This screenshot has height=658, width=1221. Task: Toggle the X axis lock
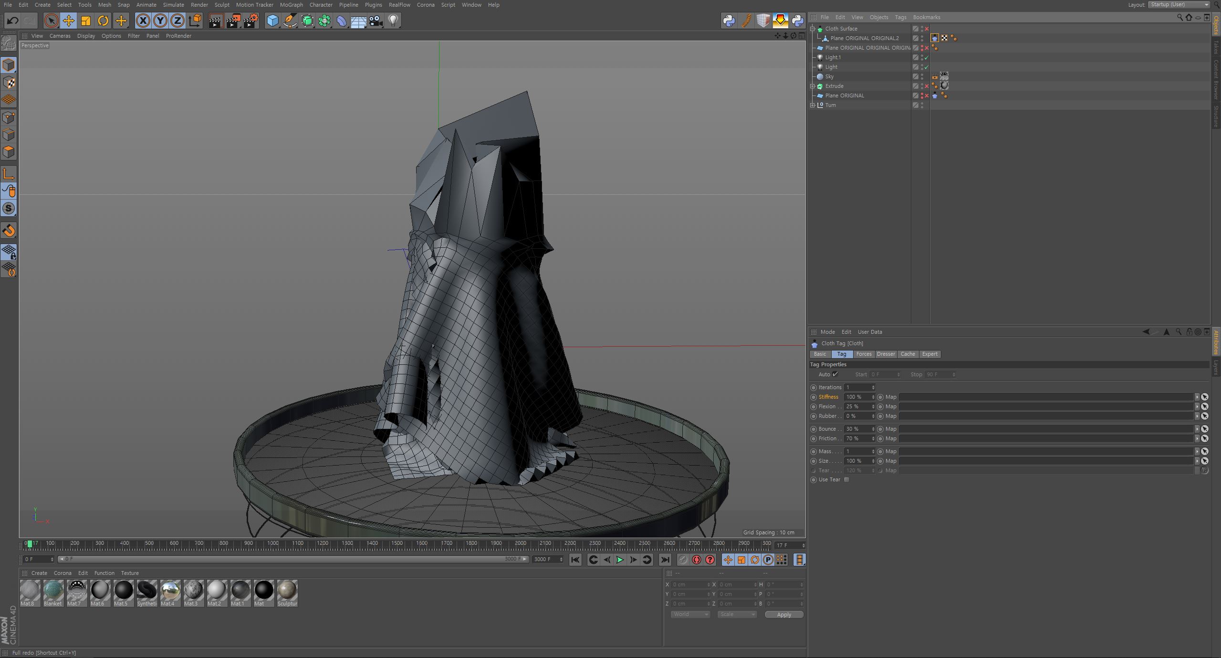143,21
